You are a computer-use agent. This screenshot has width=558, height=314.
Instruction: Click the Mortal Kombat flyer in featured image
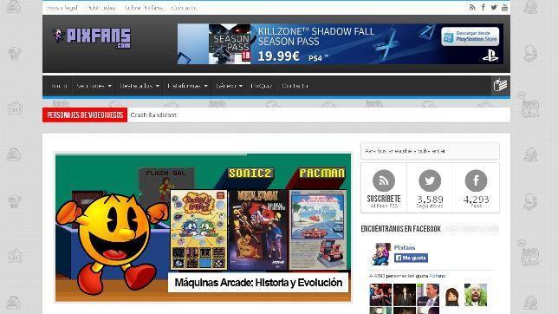click(x=257, y=230)
